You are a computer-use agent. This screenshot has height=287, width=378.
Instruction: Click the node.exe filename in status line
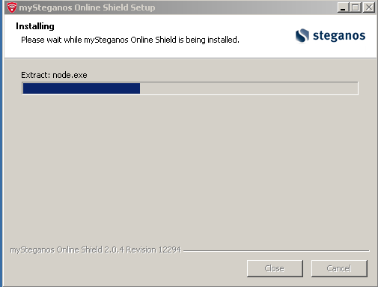point(70,75)
